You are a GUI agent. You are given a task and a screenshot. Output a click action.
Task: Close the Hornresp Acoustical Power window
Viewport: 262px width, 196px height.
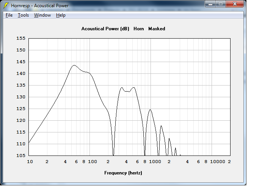tap(235, 4)
